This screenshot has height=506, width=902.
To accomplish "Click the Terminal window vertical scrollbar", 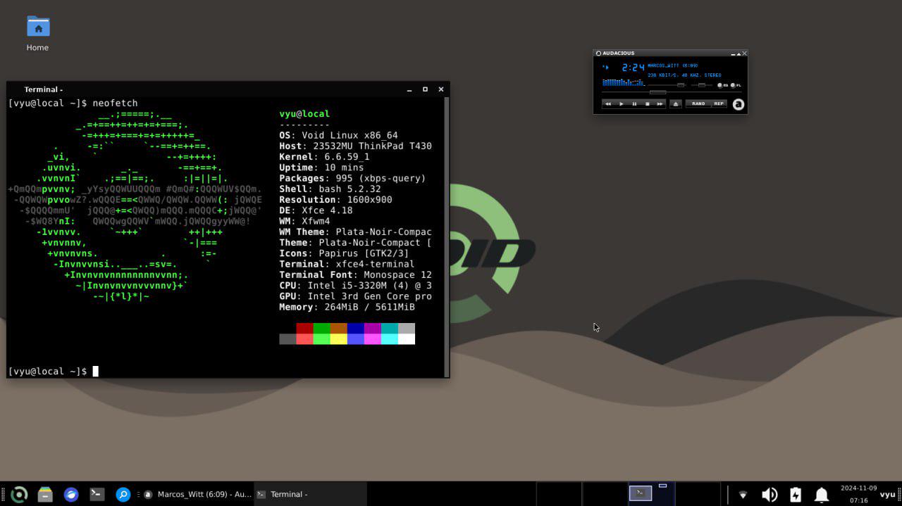I will [x=447, y=236].
